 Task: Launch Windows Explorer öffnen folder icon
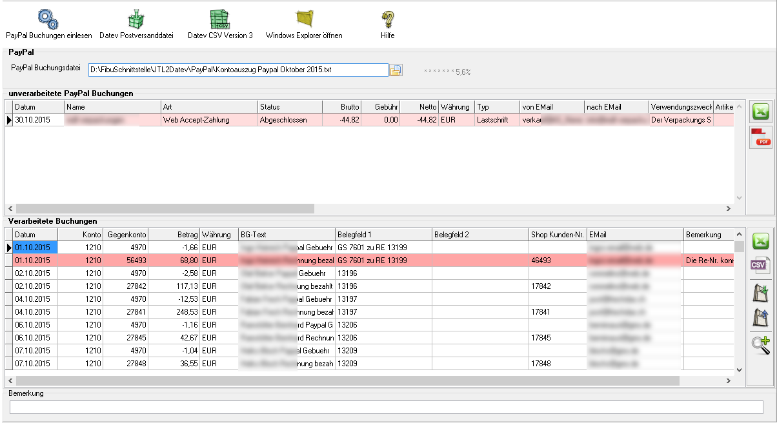click(x=304, y=19)
